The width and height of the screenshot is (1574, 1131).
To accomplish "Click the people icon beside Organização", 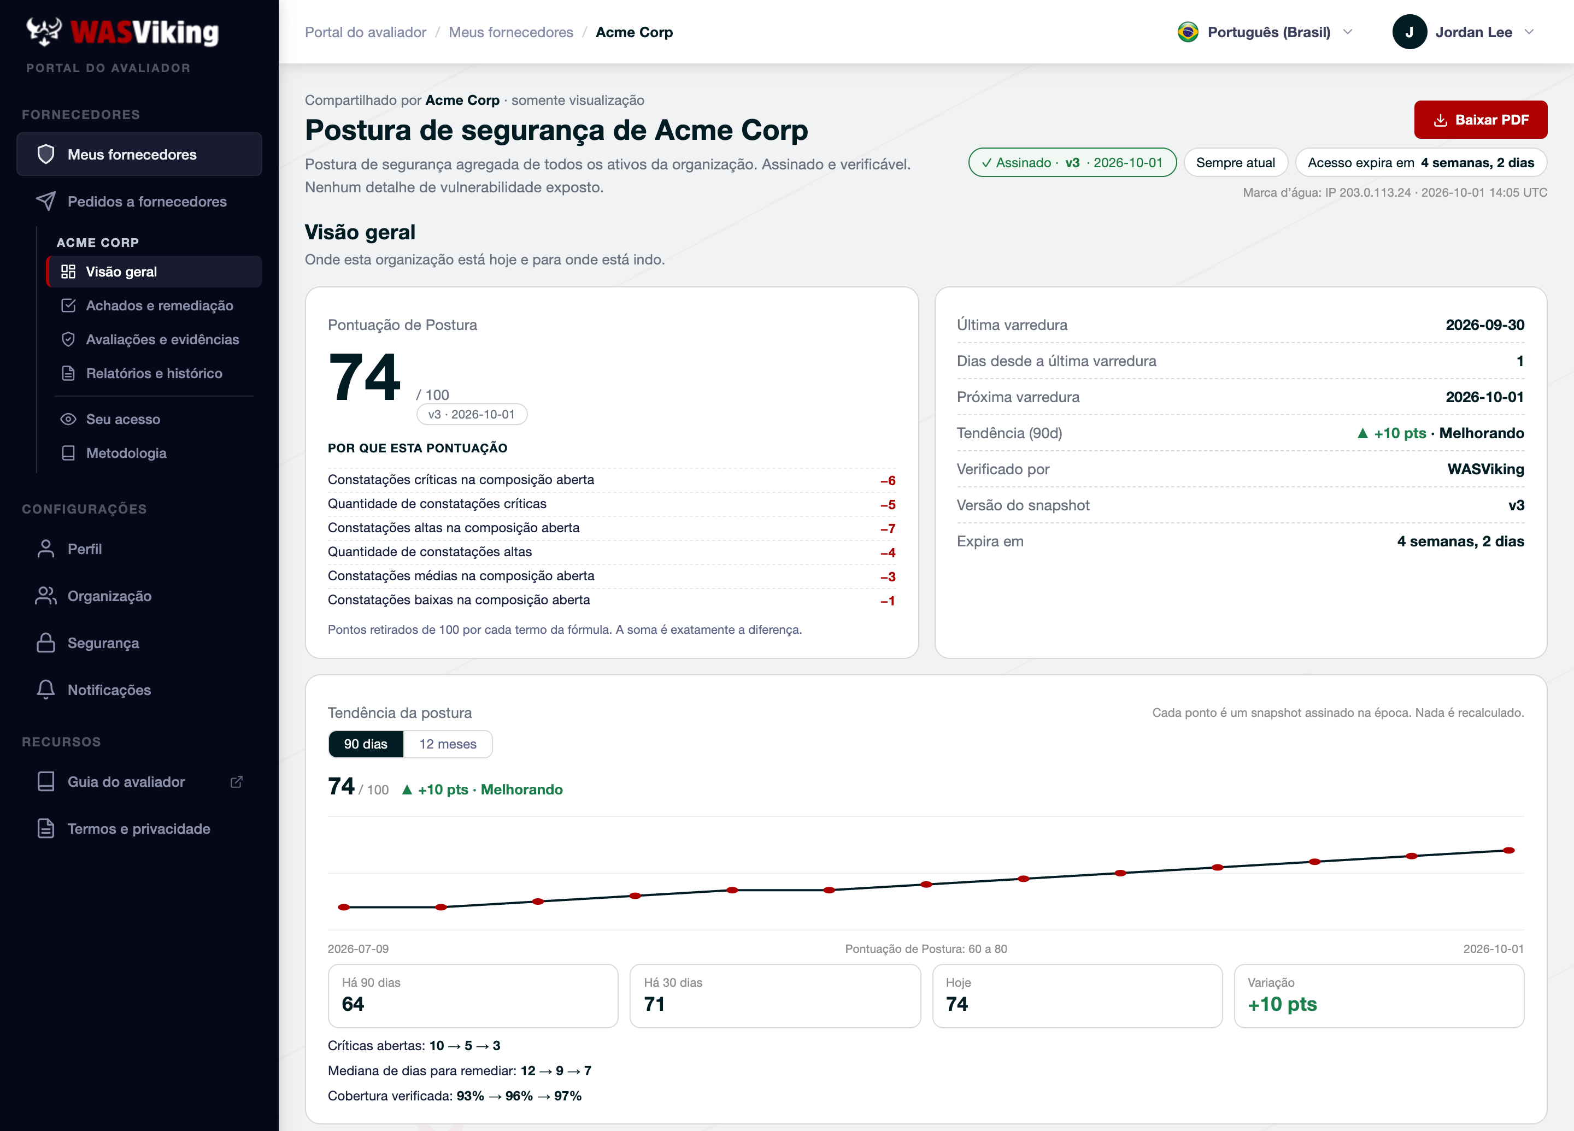I will pyautogui.click(x=46, y=596).
